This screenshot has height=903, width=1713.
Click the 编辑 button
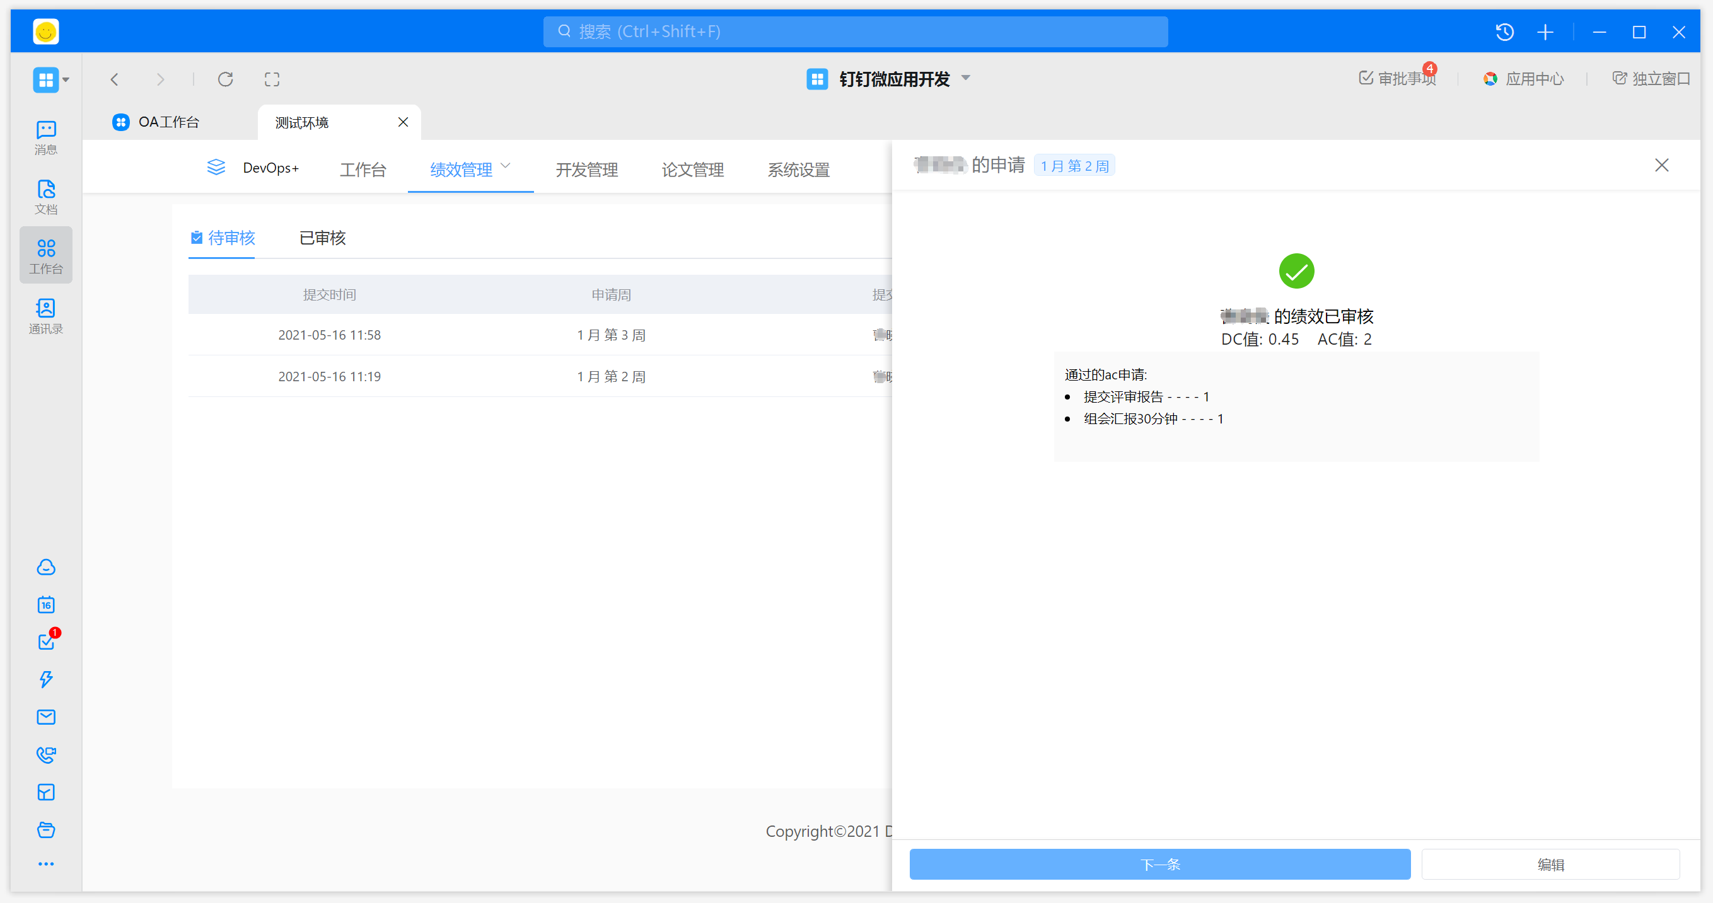(x=1550, y=864)
